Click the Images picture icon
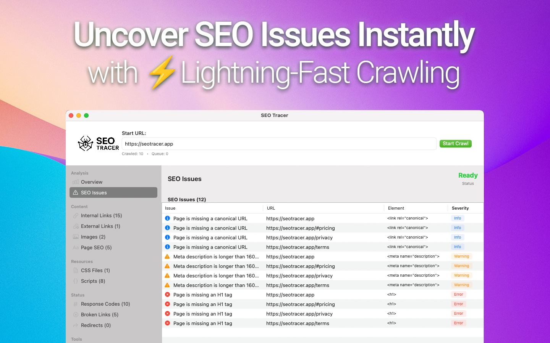 [76, 237]
